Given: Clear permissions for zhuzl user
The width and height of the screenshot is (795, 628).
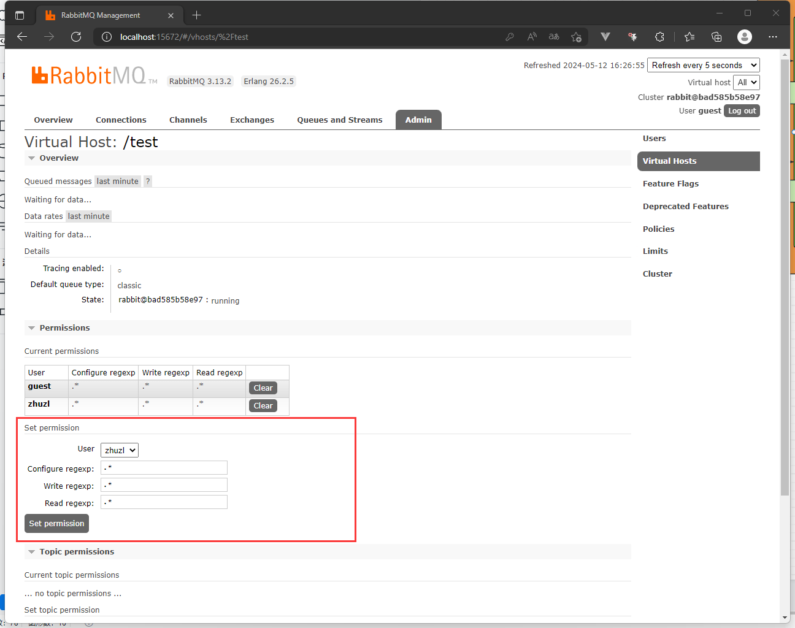Looking at the screenshot, I should [263, 405].
